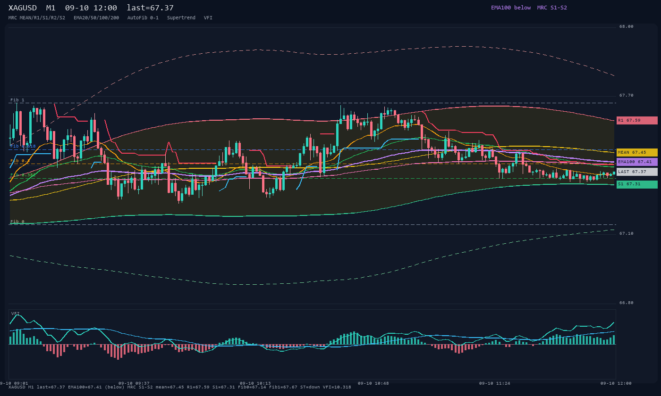Click the AutoFib 0-1 legend entry
This screenshot has width=661, height=396.
click(x=143, y=18)
